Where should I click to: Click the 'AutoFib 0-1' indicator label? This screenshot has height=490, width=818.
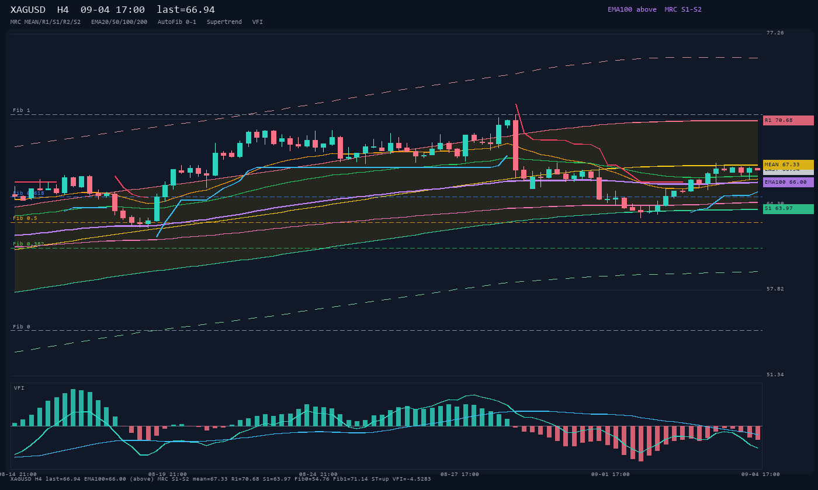177,22
